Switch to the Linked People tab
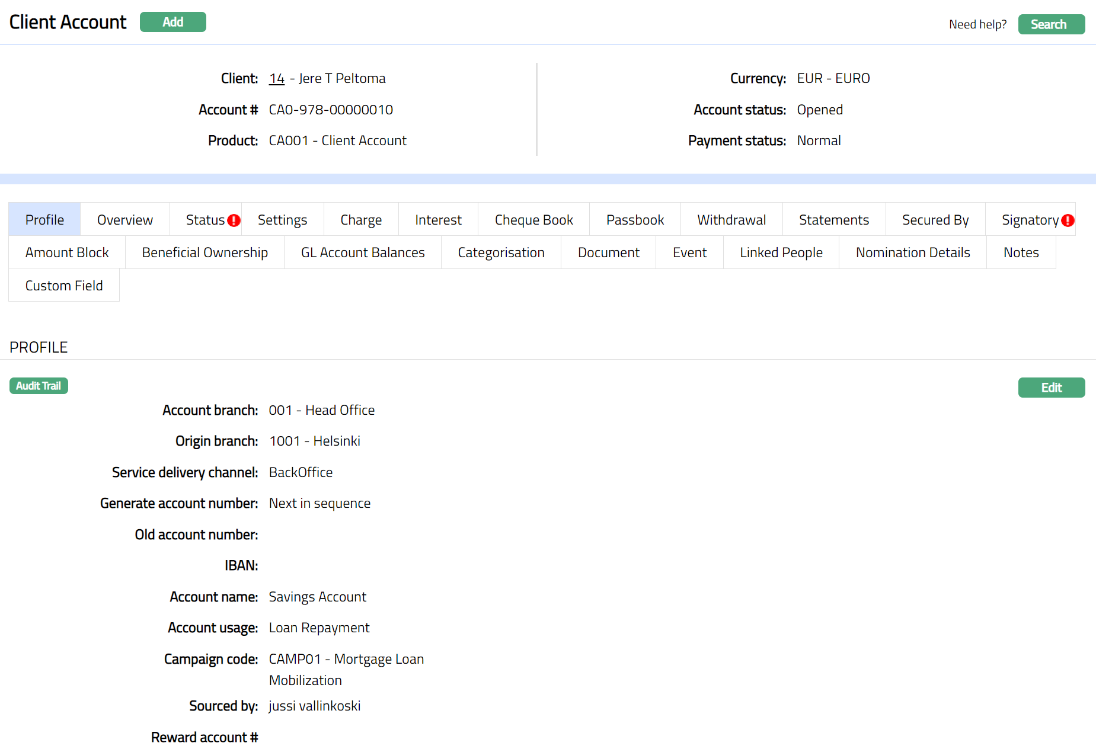Screen dimensions: 1096x752 (781, 252)
